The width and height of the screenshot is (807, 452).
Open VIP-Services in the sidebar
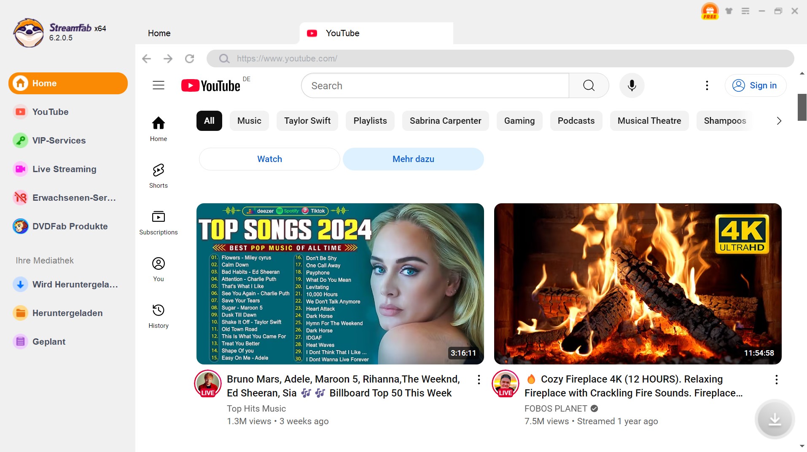click(x=68, y=141)
